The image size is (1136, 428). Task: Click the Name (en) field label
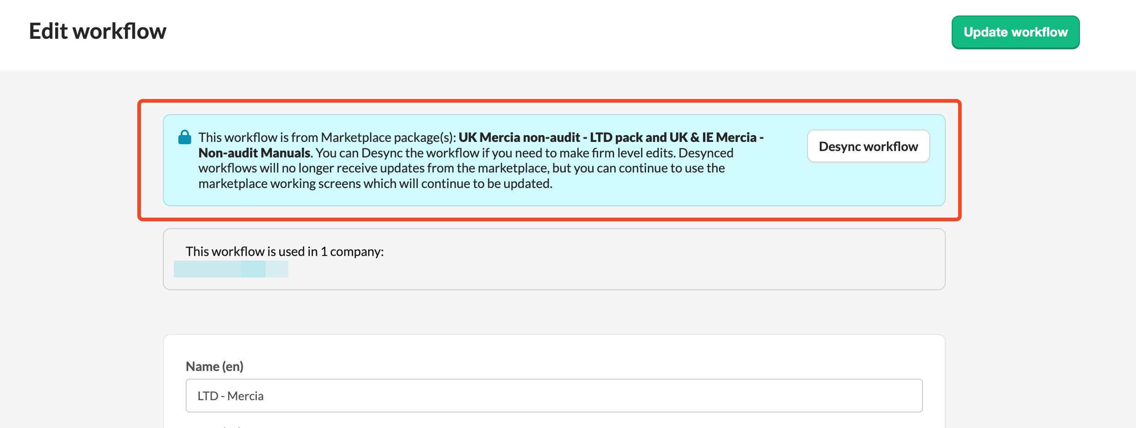pos(214,366)
